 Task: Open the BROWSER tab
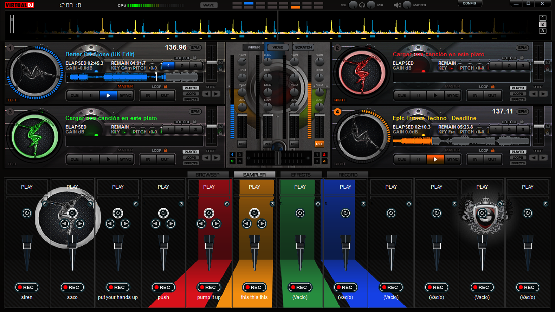209,174
